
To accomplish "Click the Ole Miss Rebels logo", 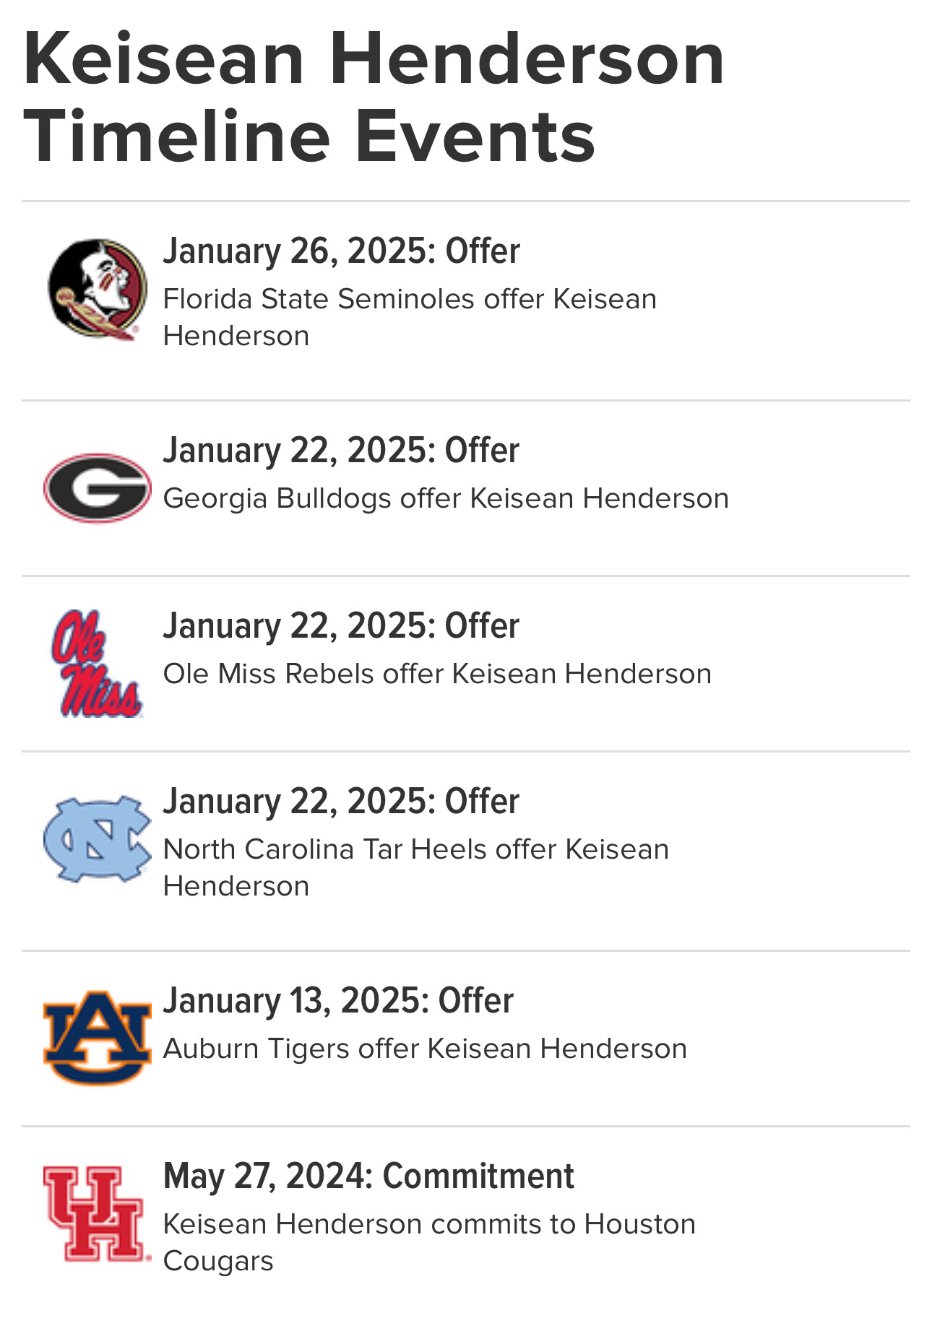I will pyautogui.click(x=98, y=664).
